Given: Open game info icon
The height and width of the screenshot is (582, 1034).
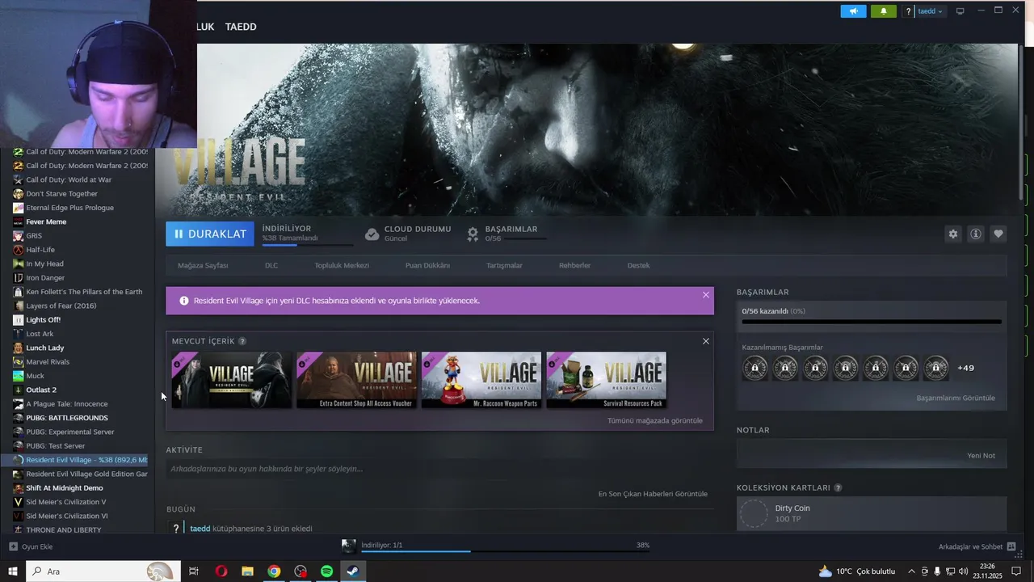Looking at the screenshot, I should [x=976, y=234].
